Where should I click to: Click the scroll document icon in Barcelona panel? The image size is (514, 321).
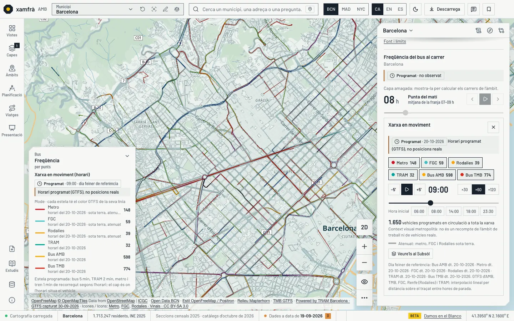(x=478, y=31)
